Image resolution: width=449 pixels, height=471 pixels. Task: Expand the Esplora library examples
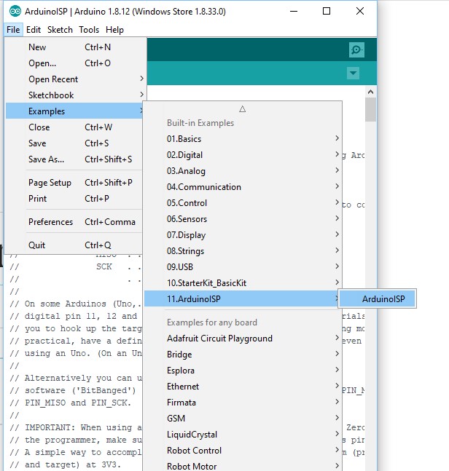point(243,371)
